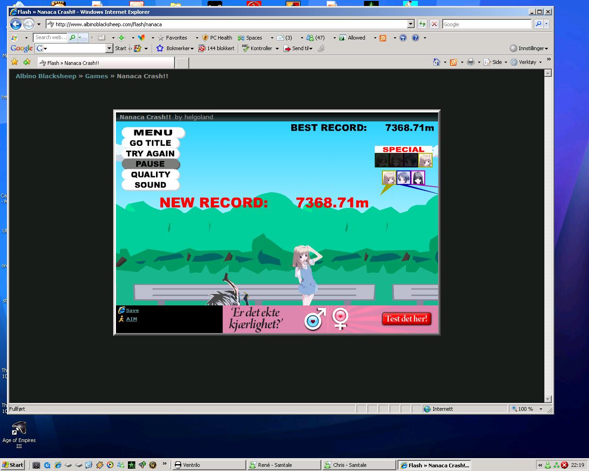Open René - Samtale in taskbar
The image size is (589, 471).
pyautogui.click(x=283, y=465)
